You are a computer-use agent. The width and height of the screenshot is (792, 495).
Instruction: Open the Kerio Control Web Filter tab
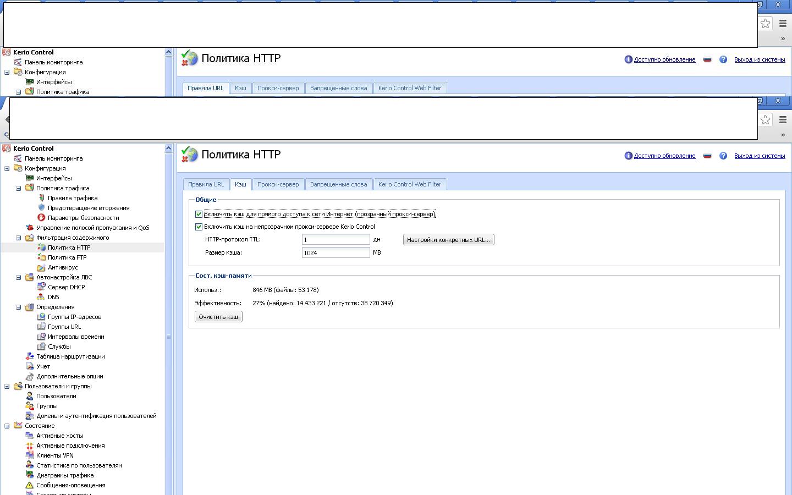[x=410, y=184]
